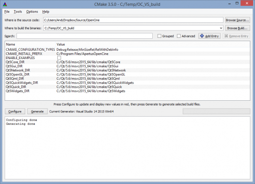Click the value ending in cmake/Qt5QuickWidgets

pyautogui.click(x=95, y=83)
